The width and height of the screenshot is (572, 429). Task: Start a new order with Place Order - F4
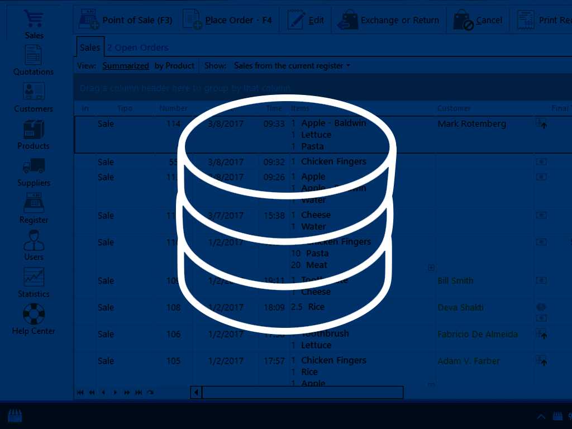(x=227, y=20)
